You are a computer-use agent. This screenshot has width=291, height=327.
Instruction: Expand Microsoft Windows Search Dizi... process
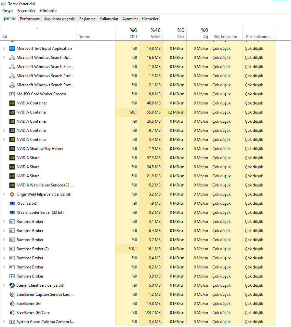pyautogui.click(x=4, y=58)
